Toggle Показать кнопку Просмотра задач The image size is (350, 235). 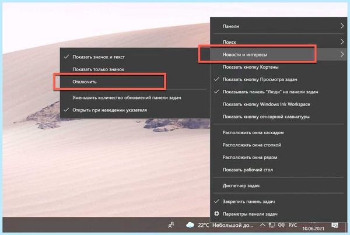click(x=279, y=79)
